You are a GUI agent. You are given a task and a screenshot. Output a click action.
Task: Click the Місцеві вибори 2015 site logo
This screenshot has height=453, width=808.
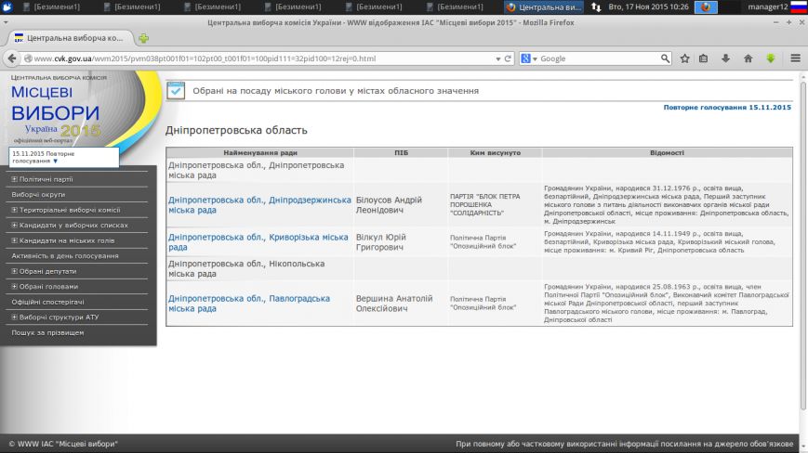point(56,109)
